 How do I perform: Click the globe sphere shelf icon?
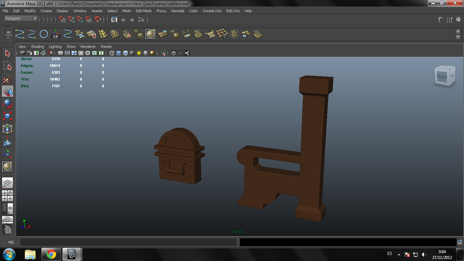(175, 34)
